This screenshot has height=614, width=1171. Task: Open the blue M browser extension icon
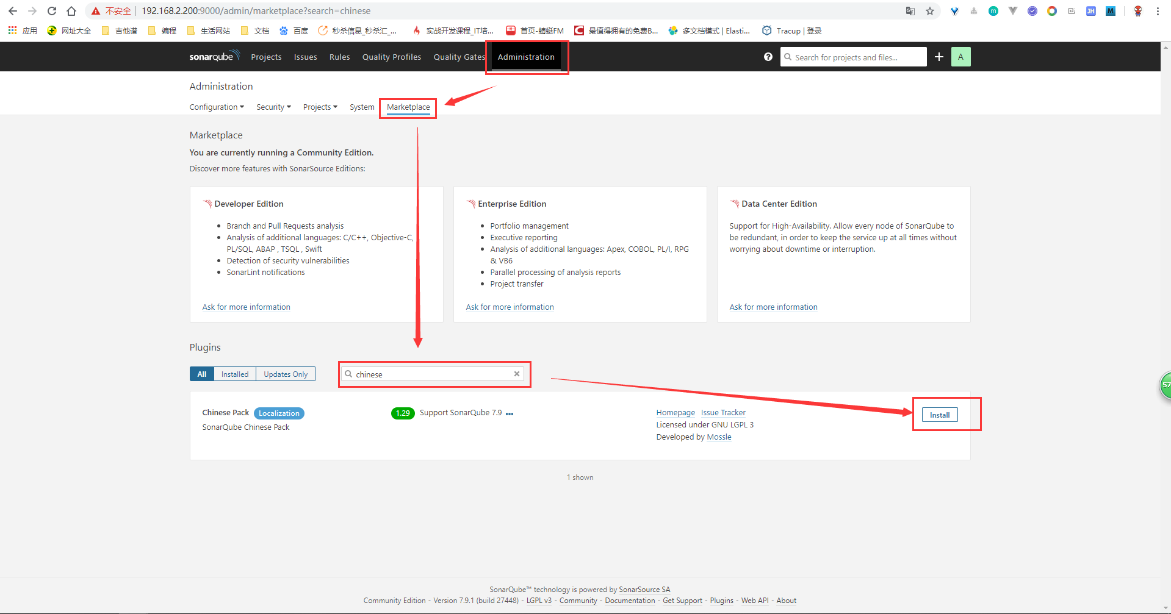(1111, 11)
